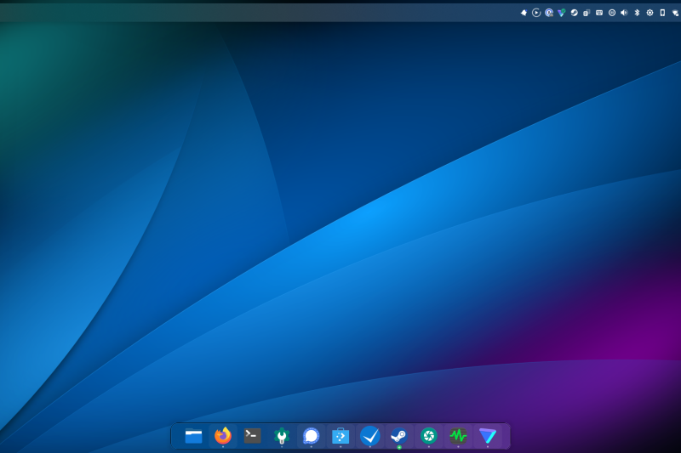Viewport: 681px width, 453px height.
Task: Open Bluetooth from the system tray
Action: tap(637, 13)
